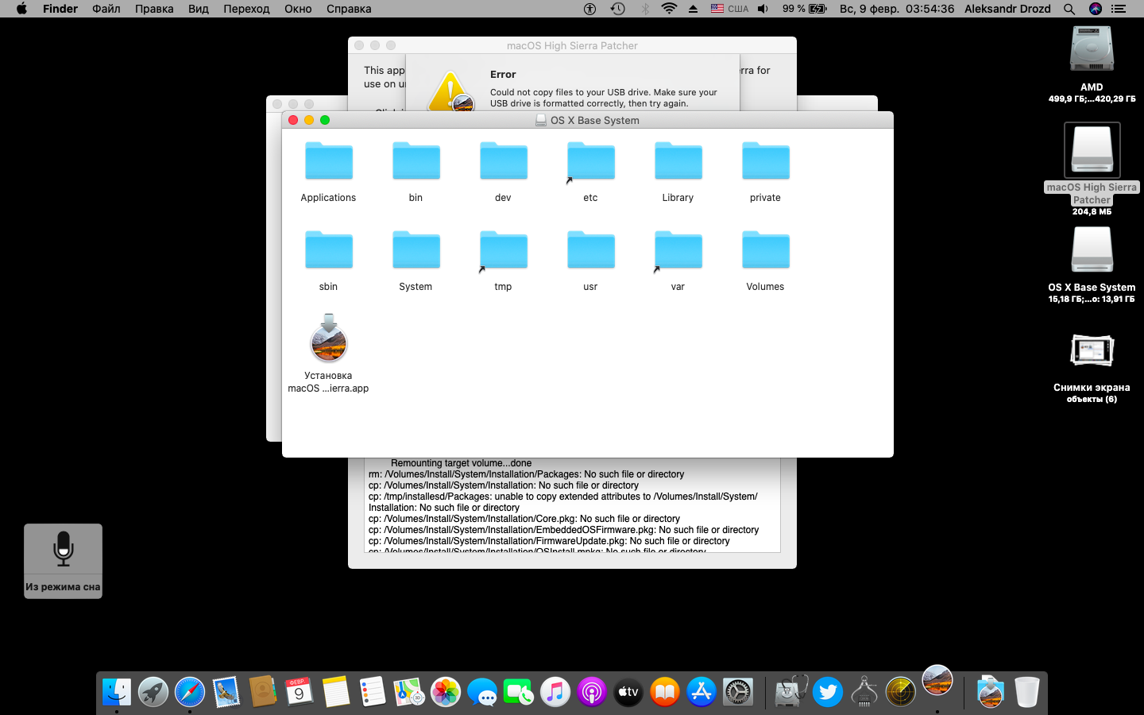Image resolution: width=1144 pixels, height=715 pixels.
Task: Open the Окно menu
Action: pos(298,9)
